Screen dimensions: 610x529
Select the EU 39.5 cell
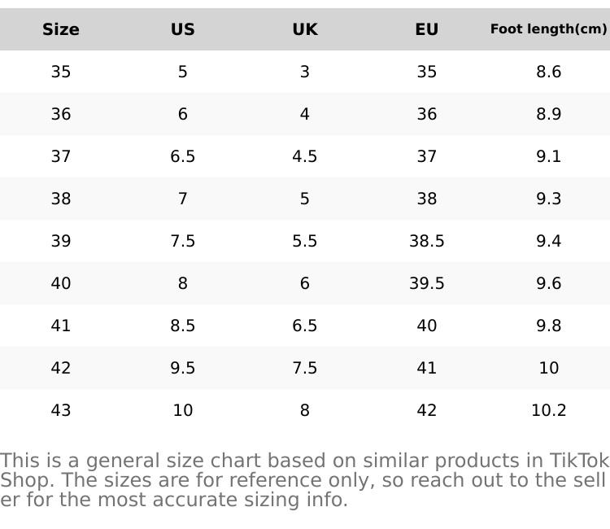click(x=427, y=283)
